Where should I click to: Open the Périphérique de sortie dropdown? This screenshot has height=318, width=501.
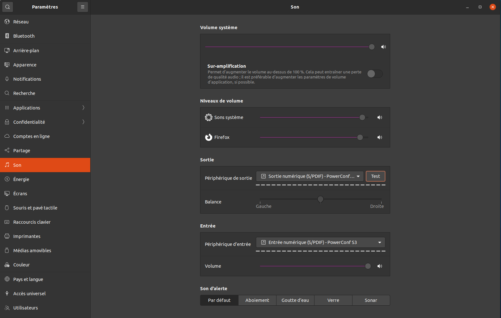coord(310,176)
